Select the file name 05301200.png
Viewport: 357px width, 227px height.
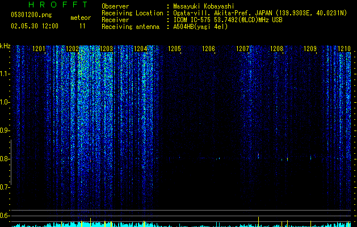(x=31, y=15)
